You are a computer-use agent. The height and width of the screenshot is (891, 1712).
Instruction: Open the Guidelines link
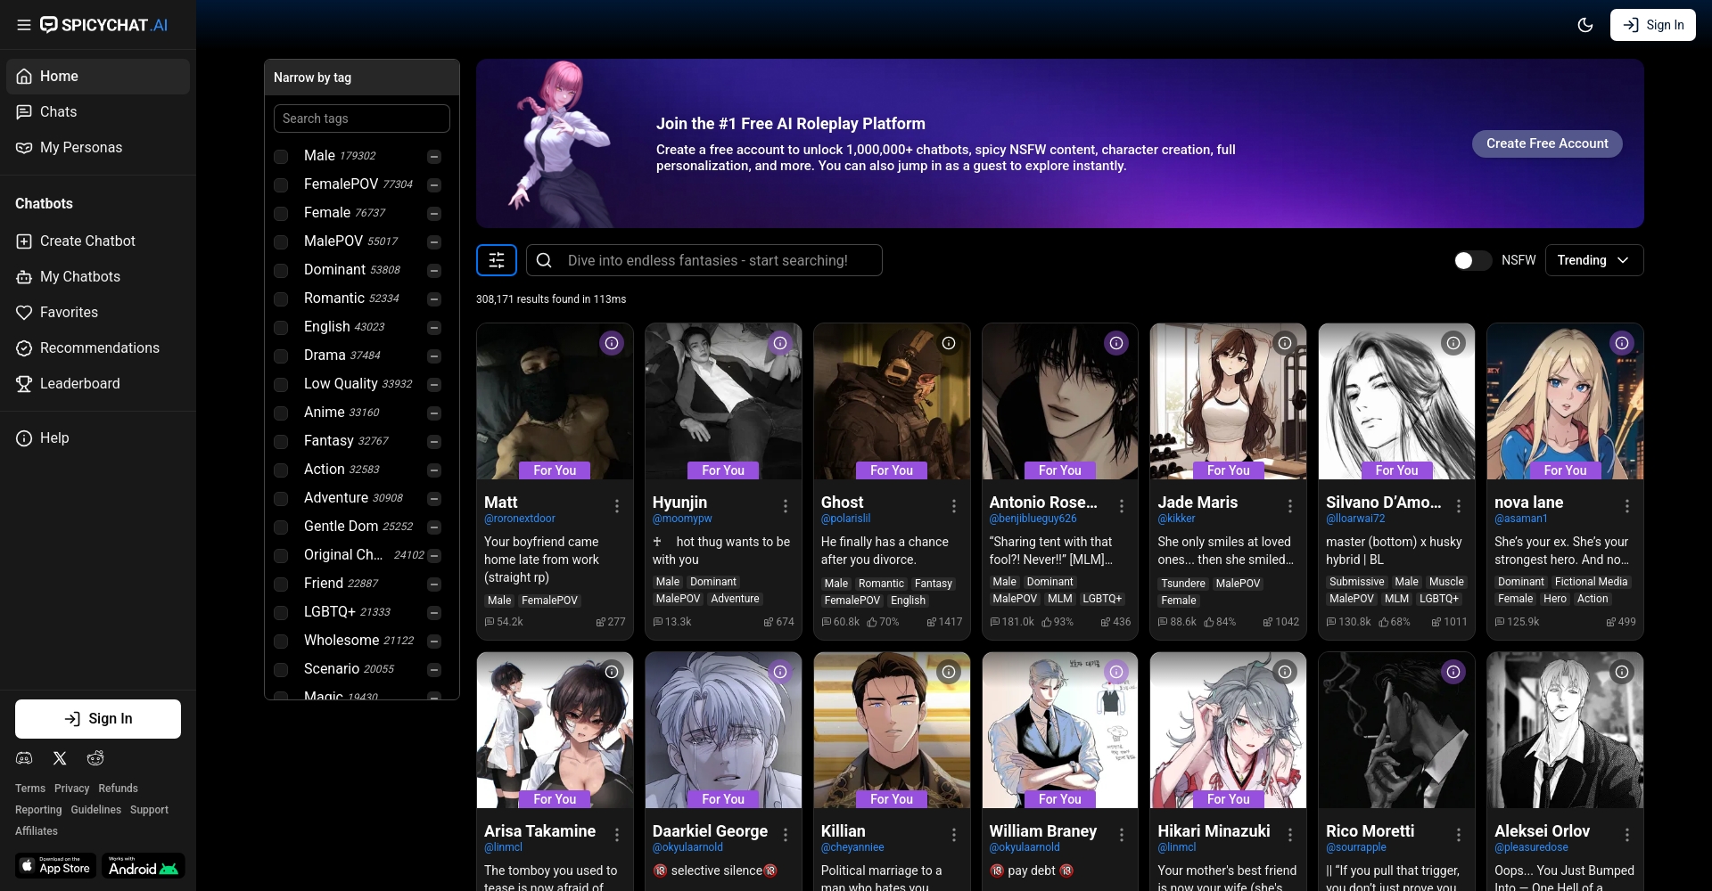(96, 810)
